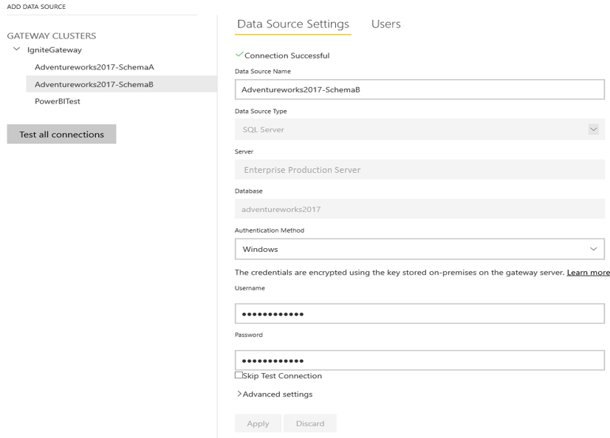The width and height of the screenshot is (610, 438).
Task: Click the Username field
Action: click(419, 313)
